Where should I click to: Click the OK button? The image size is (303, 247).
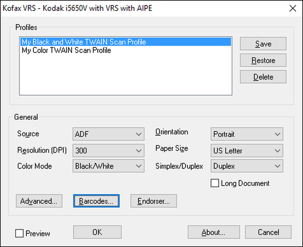(x=97, y=232)
